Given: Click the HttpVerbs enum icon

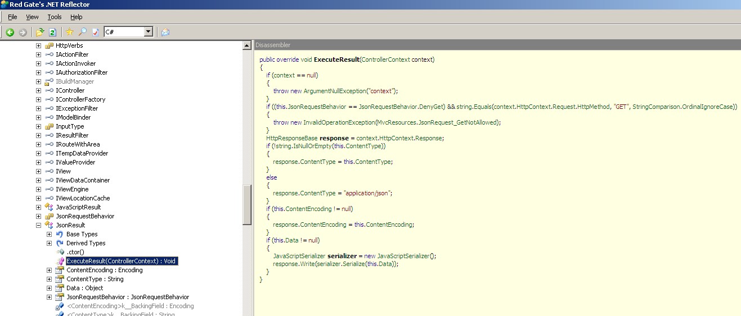Looking at the screenshot, I should (x=49, y=45).
